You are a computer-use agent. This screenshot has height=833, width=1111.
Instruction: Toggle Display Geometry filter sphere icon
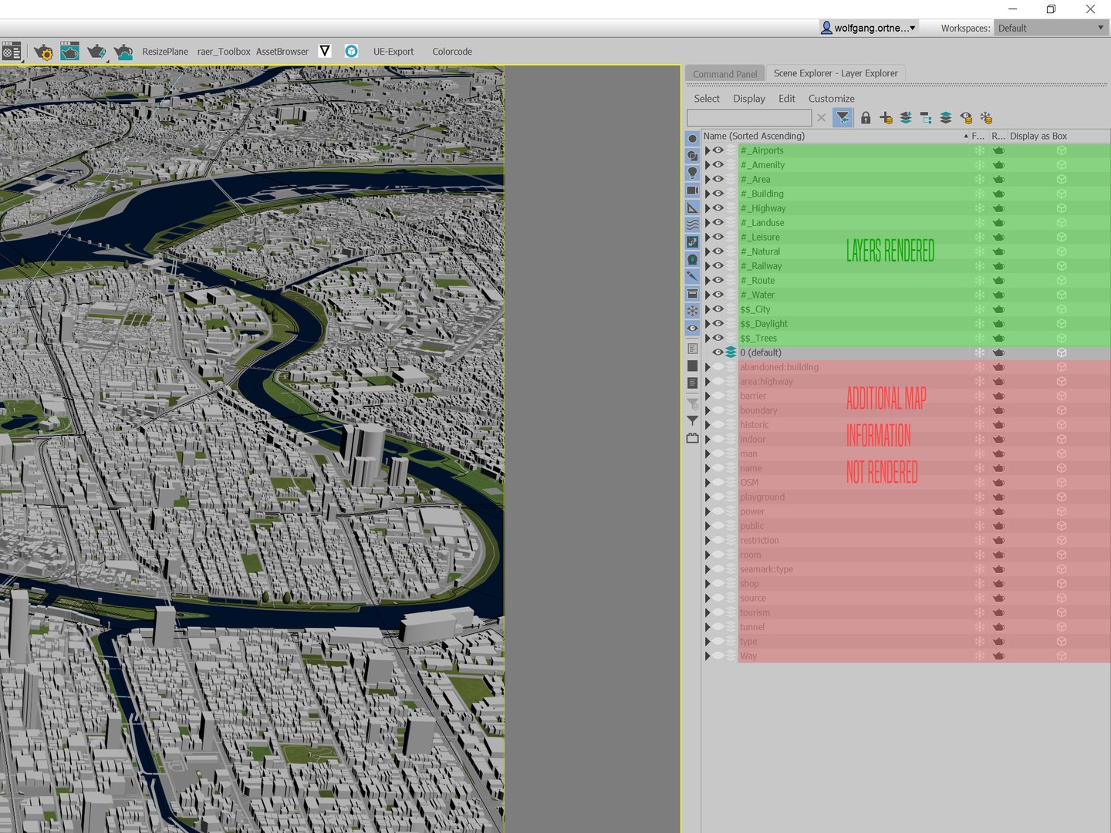[692, 139]
